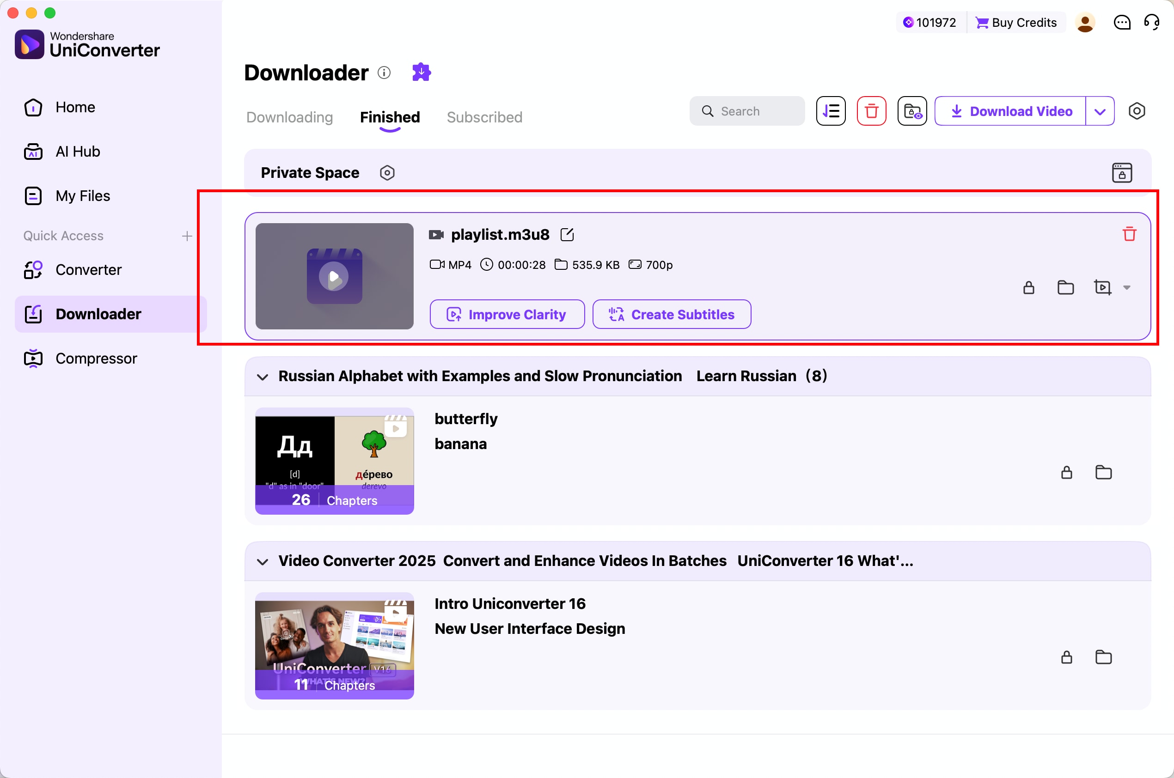The image size is (1174, 778).
Task: Open Compressor in Quick Access
Action: 110,358
